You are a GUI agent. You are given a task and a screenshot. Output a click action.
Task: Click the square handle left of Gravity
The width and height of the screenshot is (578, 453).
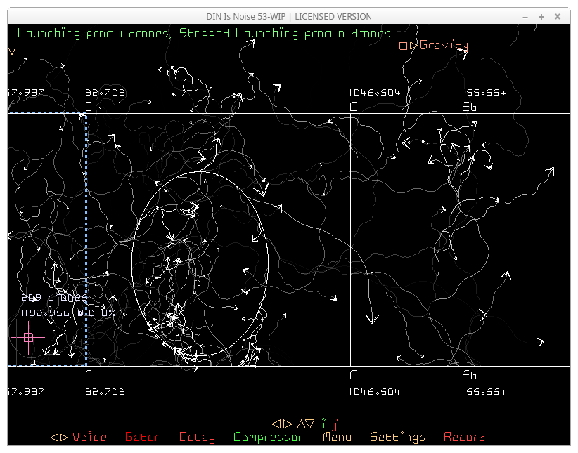403,46
